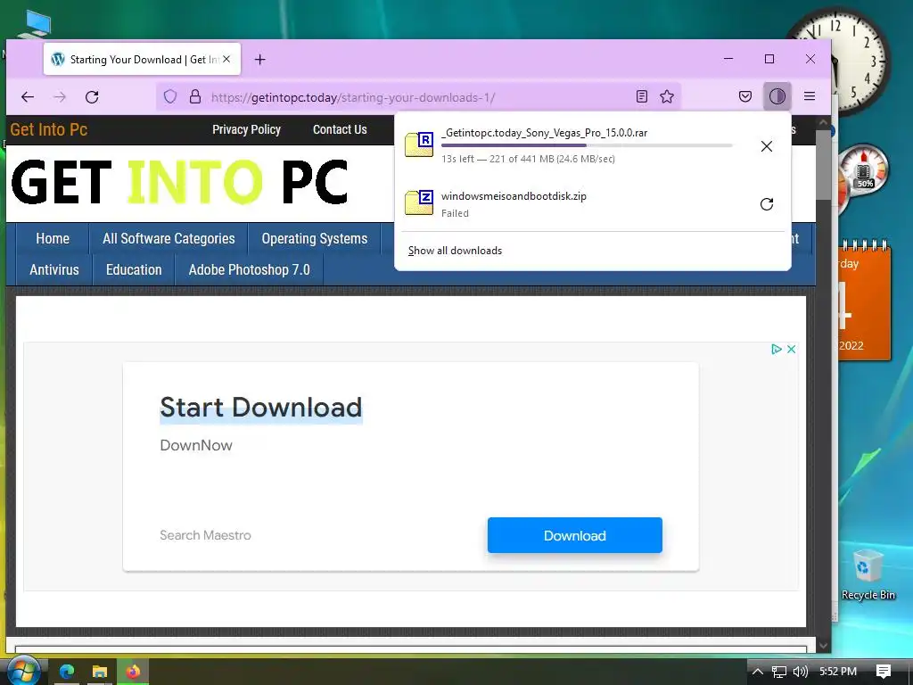Open the Antivirus menu item
Viewport: 913px width, 685px height.
pos(54,269)
